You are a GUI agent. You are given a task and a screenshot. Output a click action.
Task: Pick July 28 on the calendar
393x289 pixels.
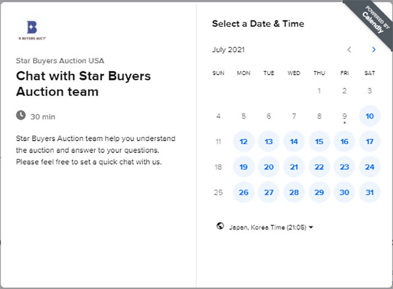point(294,192)
